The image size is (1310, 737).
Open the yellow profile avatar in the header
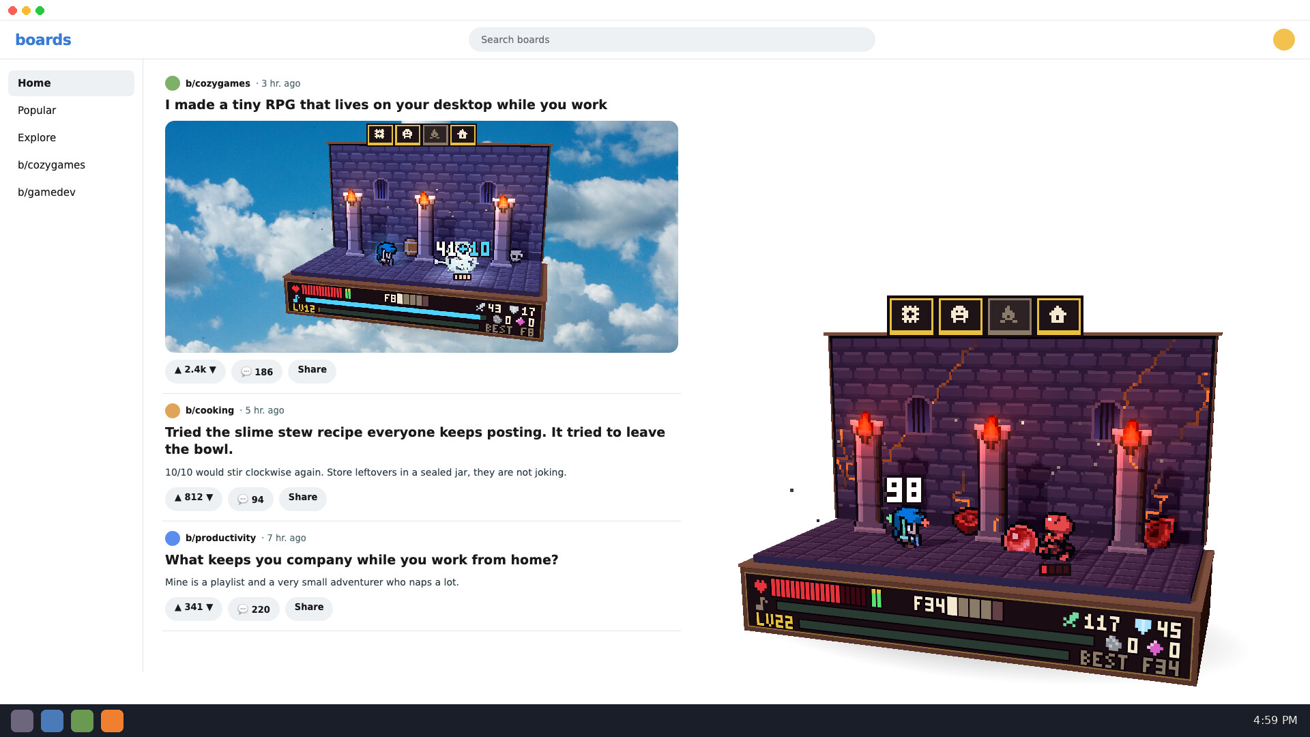point(1283,40)
